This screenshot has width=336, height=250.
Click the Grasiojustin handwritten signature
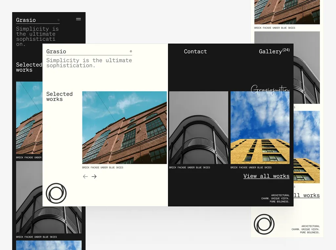click(x=270, y=89)
